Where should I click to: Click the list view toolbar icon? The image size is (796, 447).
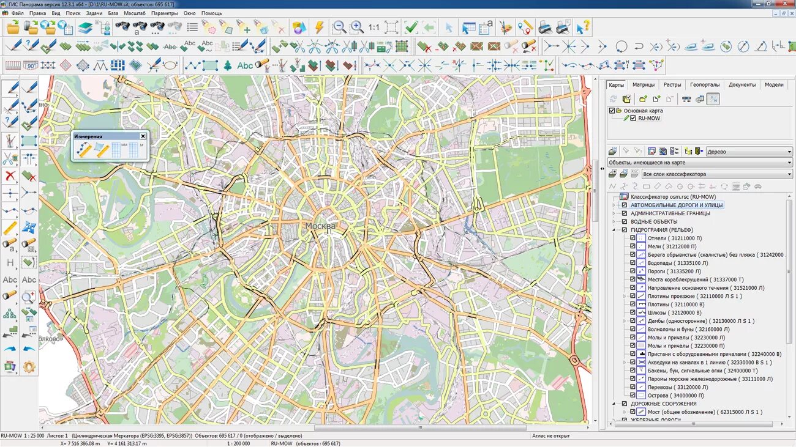(192, 27)
